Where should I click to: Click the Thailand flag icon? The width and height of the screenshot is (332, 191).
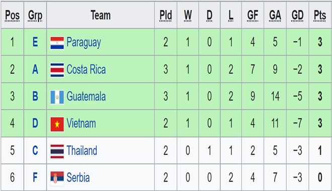point(57,151)
